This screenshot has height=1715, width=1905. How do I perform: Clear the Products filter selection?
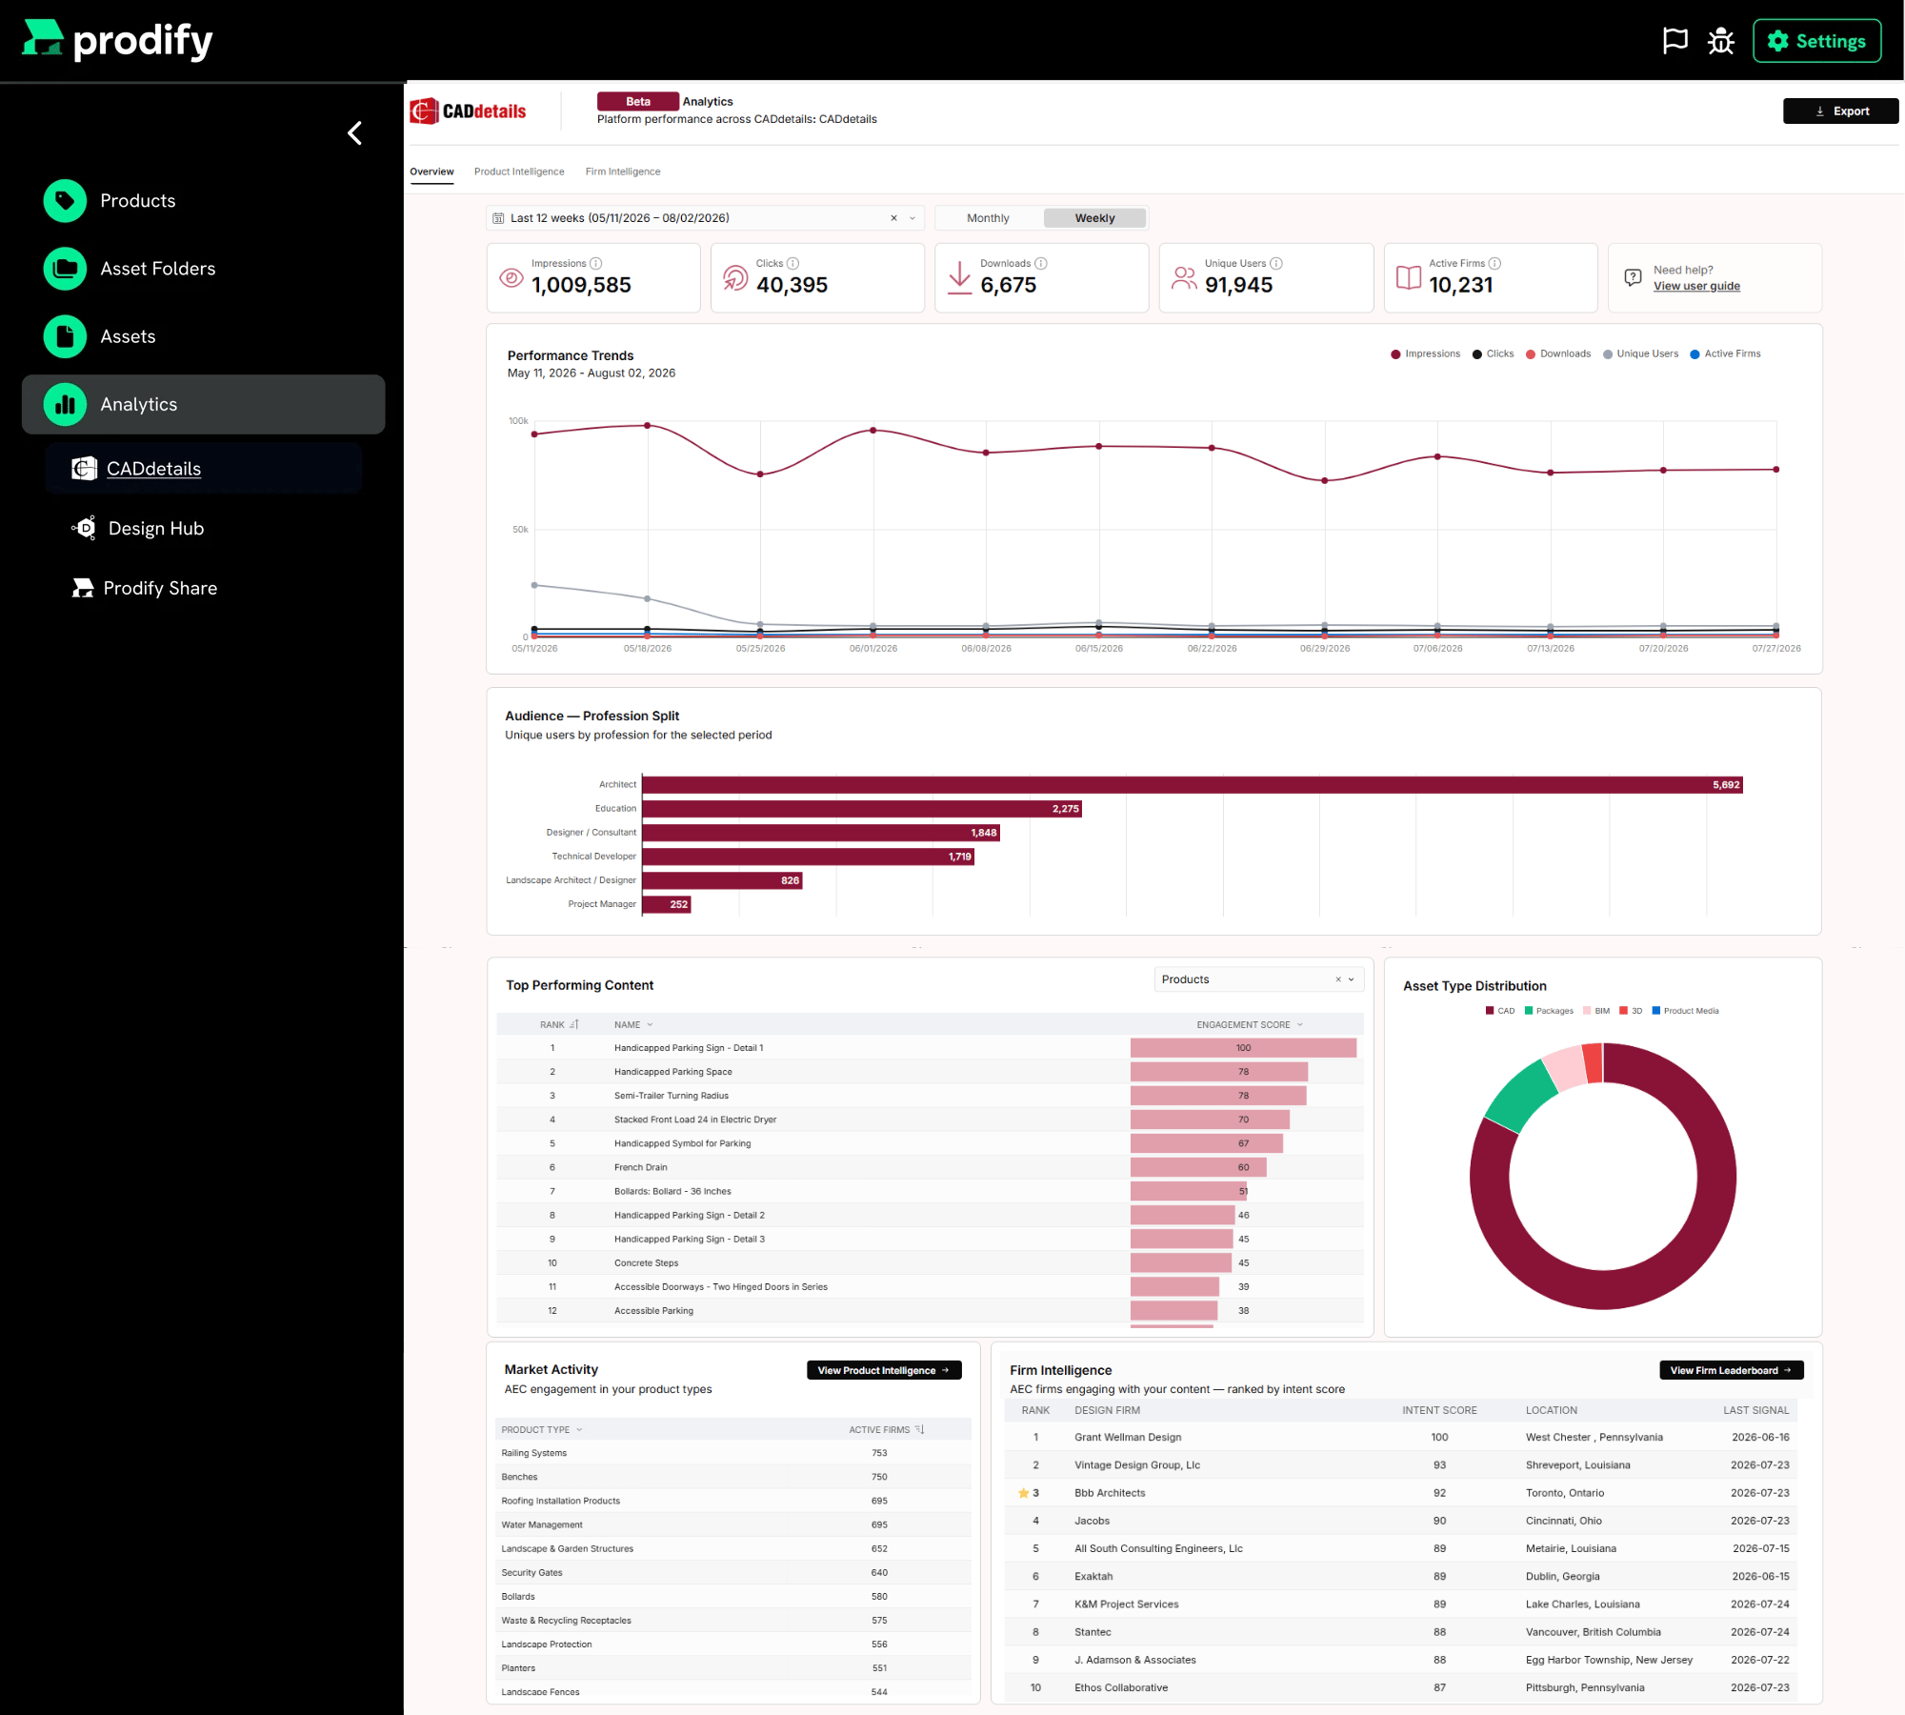[x=1338, y=979]
